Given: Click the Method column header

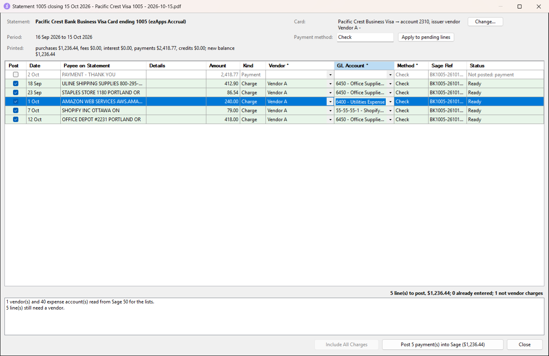Looking at the screenshot, I should point(412,66).
